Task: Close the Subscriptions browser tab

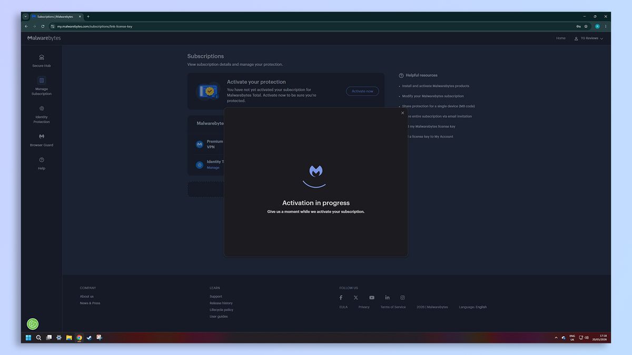Action: pyautogui.click(x=80, y=16)
